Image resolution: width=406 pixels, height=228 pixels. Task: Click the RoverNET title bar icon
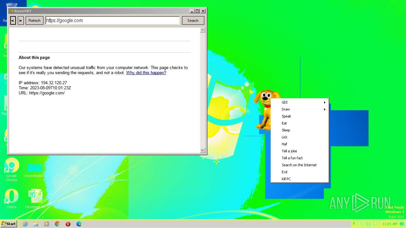11,11
